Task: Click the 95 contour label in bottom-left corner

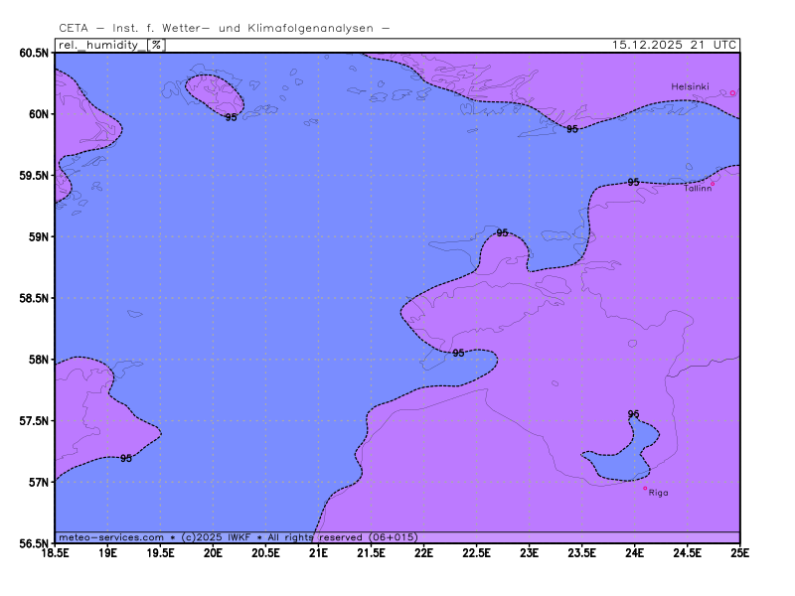Action: (x=126, y=458)
